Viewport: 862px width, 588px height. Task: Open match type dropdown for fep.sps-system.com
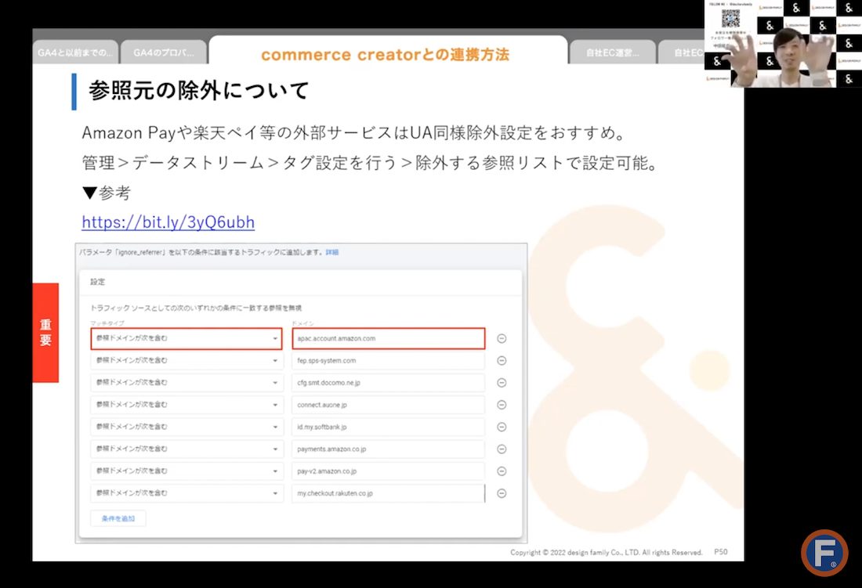click(187, 361)
